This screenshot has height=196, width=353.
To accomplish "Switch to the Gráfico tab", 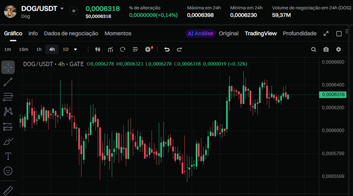I will (13, 34).
